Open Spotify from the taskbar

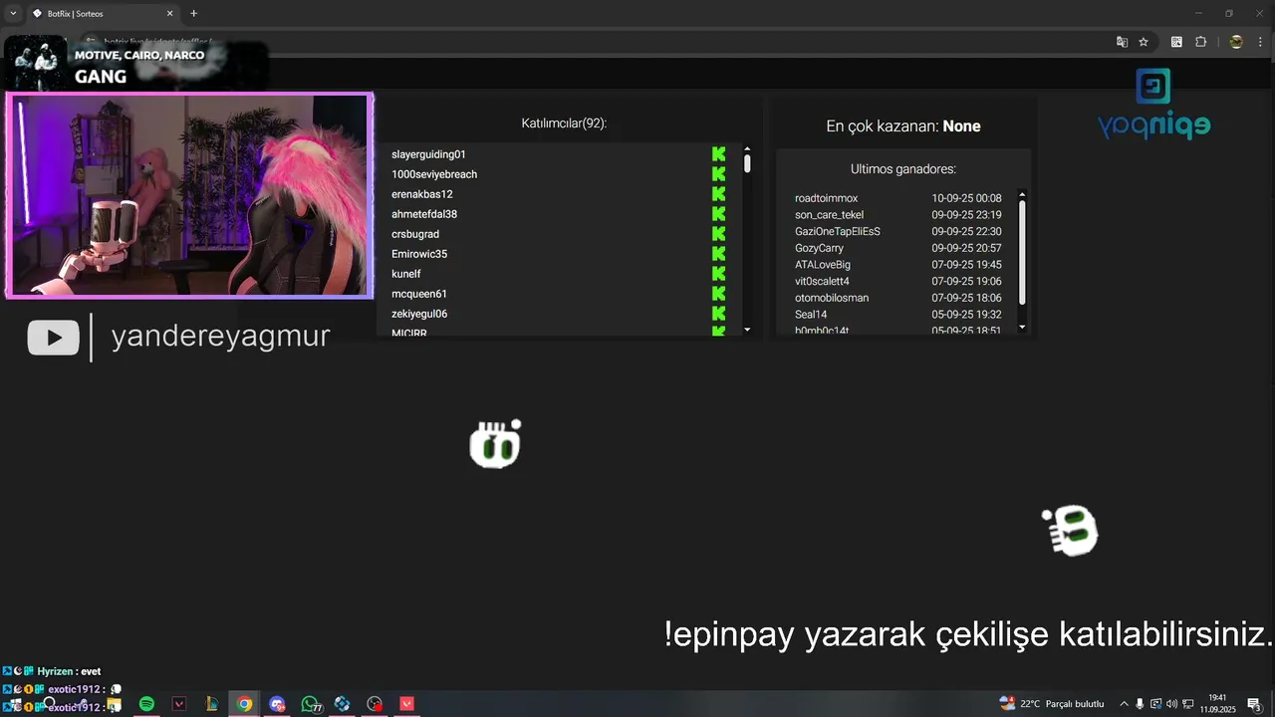coord(146,704)
